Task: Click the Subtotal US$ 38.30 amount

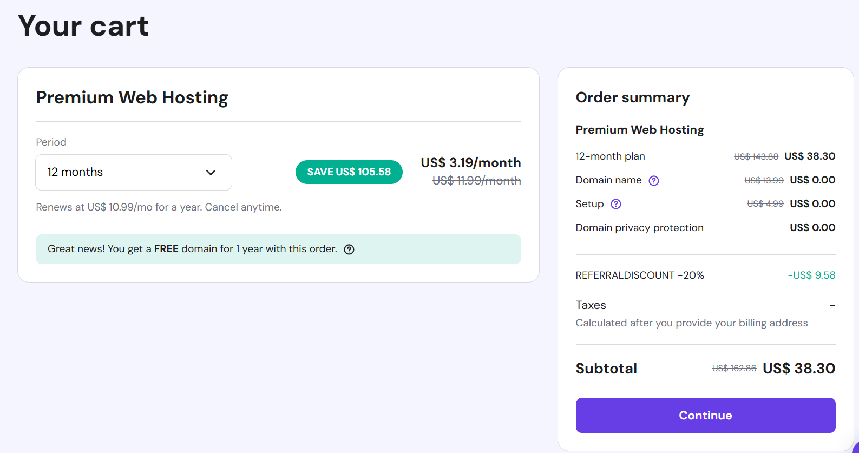Action: 799,369
